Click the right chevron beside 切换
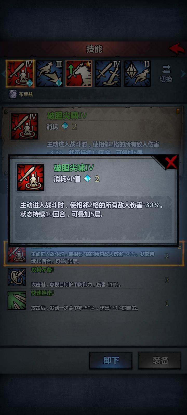 point(183,74)
